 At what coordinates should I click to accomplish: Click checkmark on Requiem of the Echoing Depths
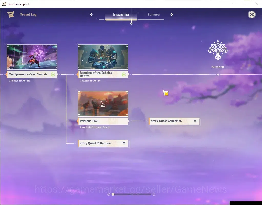pos(124,74)
